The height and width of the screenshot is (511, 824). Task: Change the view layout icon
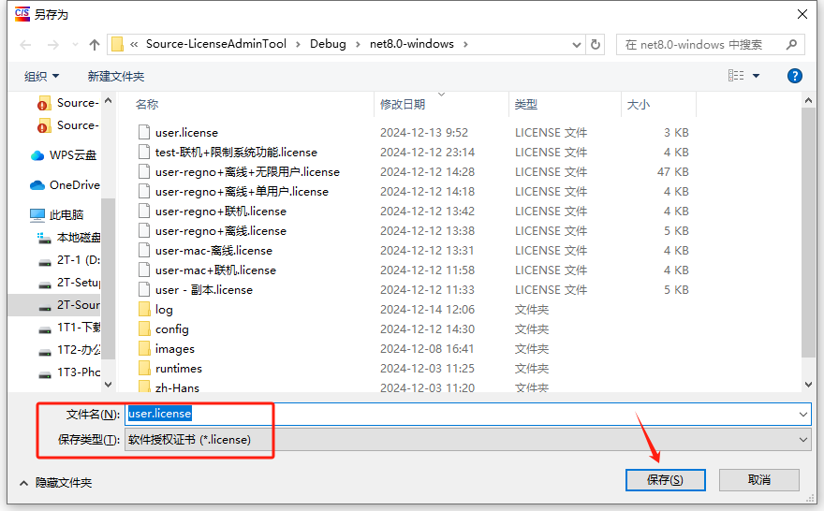click(x=736, y=76)
